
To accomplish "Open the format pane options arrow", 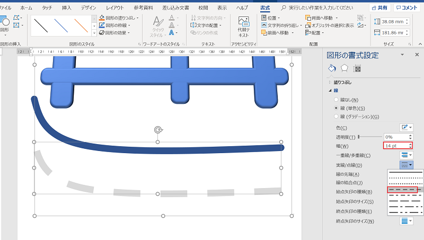I will (402, 55).
